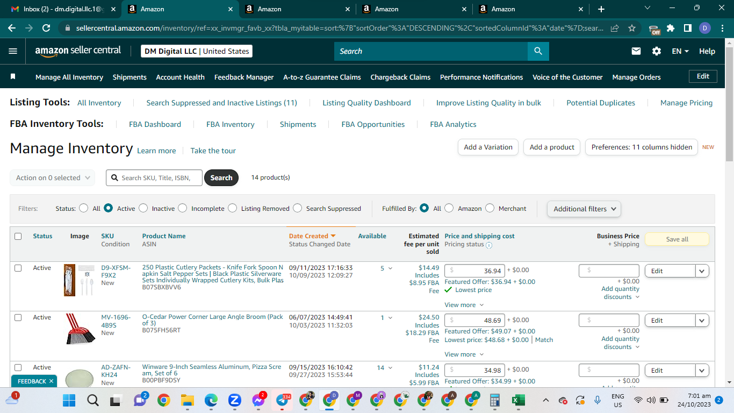Open the 'FBA Dashboard' link
The width and height of the screenshot is (734, 413).
[155, 124]
